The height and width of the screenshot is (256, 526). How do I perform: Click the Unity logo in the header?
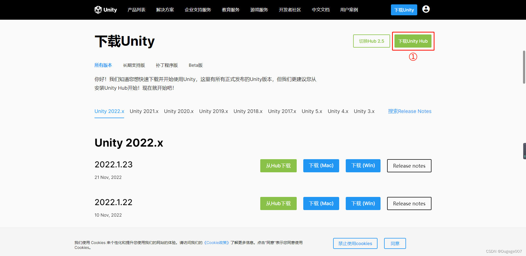(x=106, y=10)
